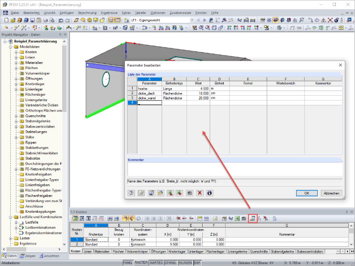
Task: Select Knotenlager in the project navigator
Action: click(35, 84)
